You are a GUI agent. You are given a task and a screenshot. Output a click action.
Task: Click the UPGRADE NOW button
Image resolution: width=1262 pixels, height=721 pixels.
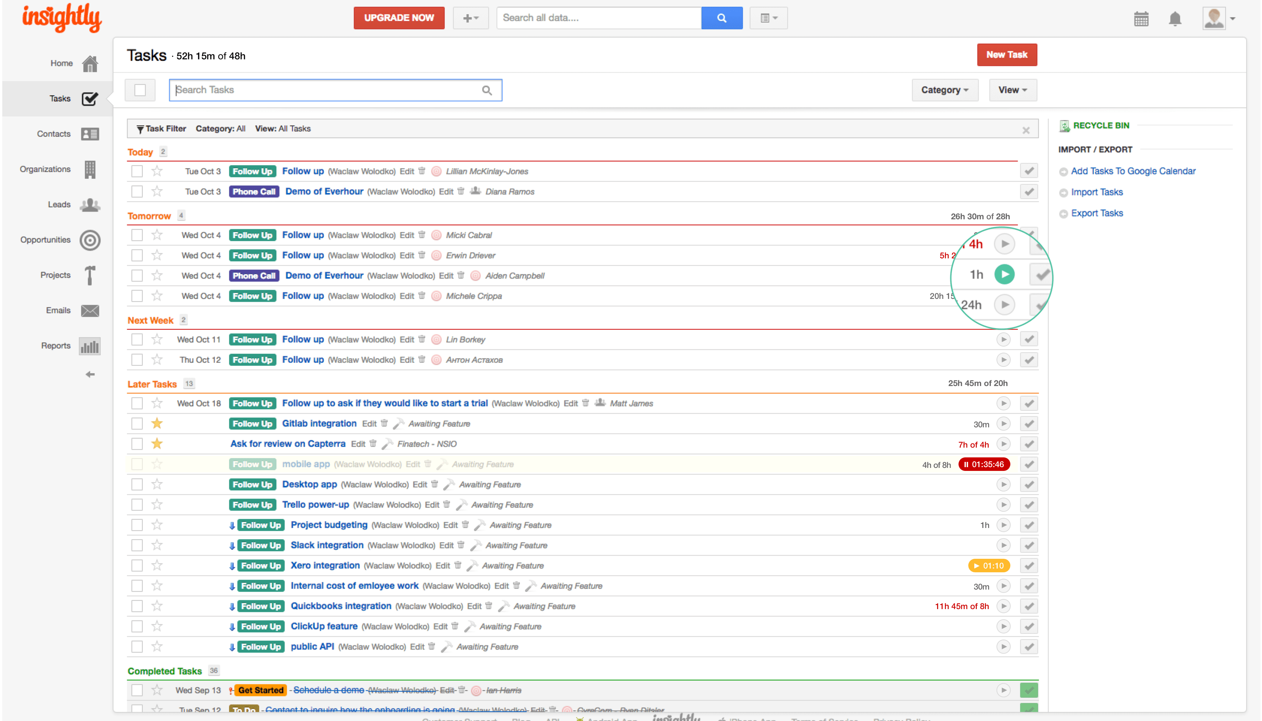pyautogui.click(x=399, y=18)
